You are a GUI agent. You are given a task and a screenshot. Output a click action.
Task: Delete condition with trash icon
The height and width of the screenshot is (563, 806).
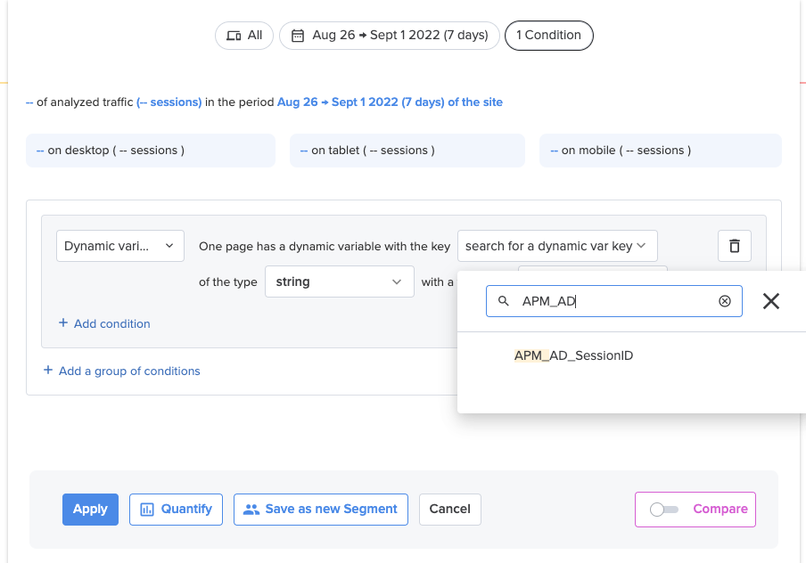734,246
